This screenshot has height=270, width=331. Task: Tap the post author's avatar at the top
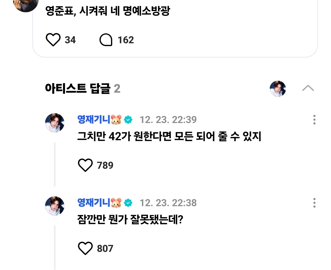[x=25, y=4]
